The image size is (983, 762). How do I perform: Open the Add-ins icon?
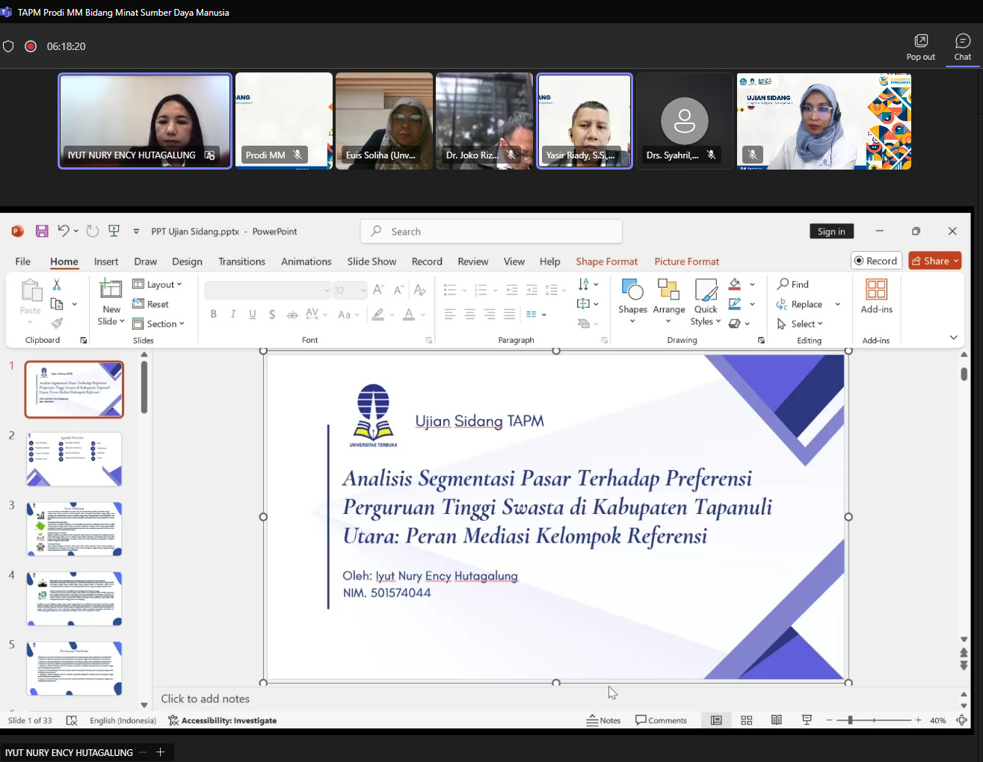pyautogui.click(x=876, y=297)
